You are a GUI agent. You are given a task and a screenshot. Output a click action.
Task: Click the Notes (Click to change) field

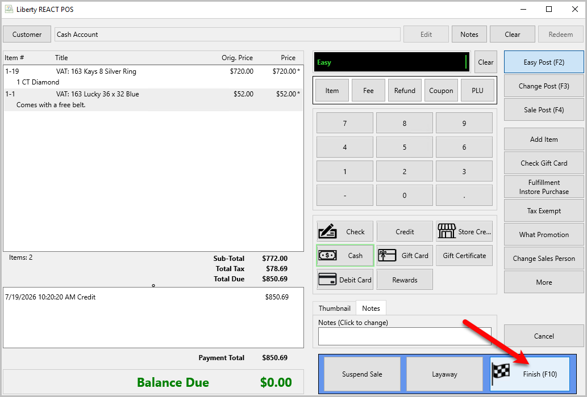coord(405,336)
